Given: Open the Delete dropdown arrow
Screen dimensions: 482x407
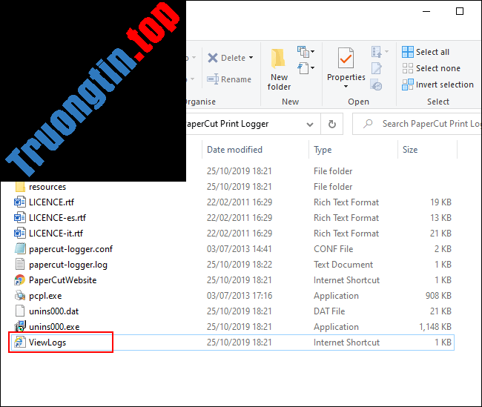Looking at the screenshot, I should click(251, 58).
